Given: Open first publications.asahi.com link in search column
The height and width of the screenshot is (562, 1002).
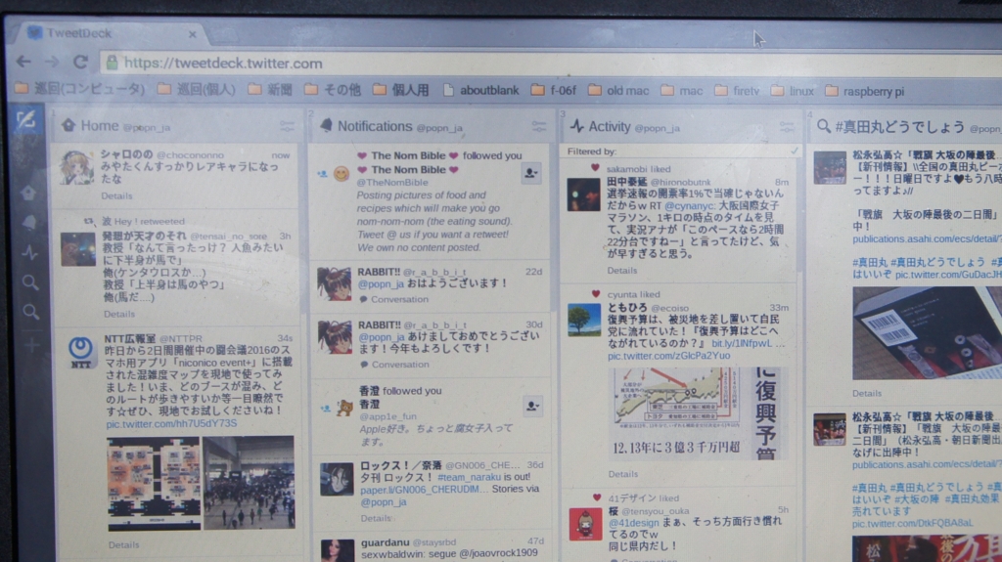Looking at the screenshot, I should [927, 238].
